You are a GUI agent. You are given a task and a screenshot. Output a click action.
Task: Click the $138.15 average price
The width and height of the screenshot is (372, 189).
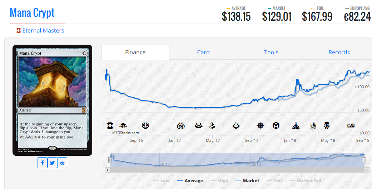[236, 17]
